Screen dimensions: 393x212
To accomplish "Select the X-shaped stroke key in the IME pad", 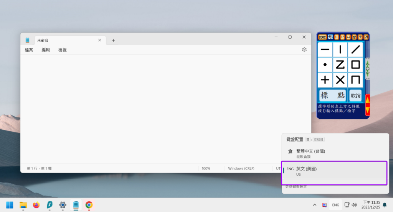I will click(340, 80).
